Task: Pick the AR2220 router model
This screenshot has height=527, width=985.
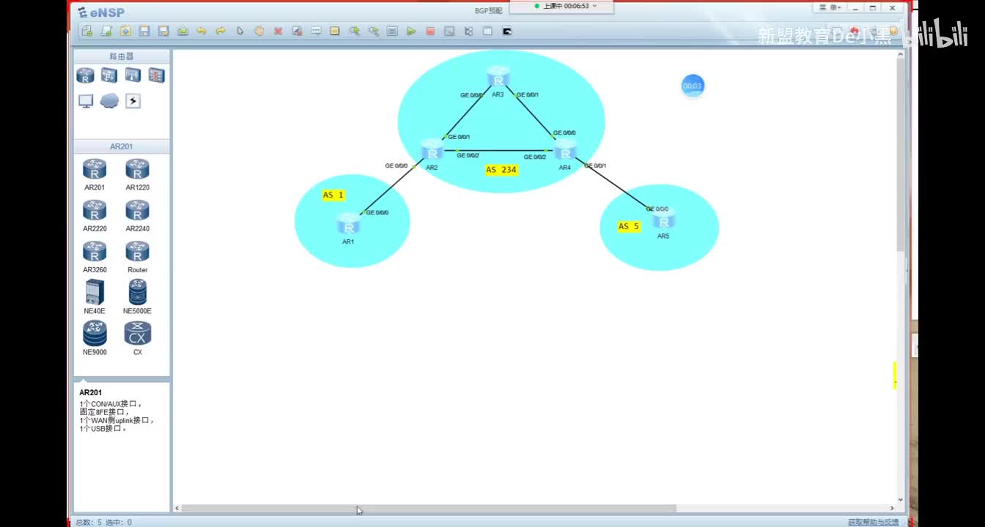Action: point(95,211)
